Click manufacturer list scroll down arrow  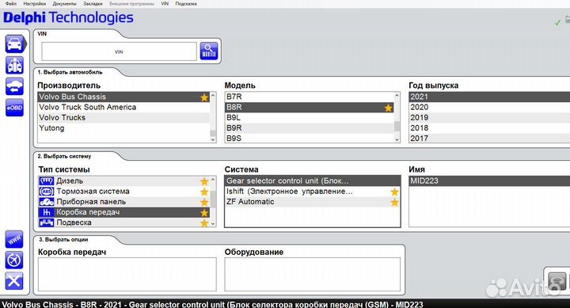pos(213,139)
